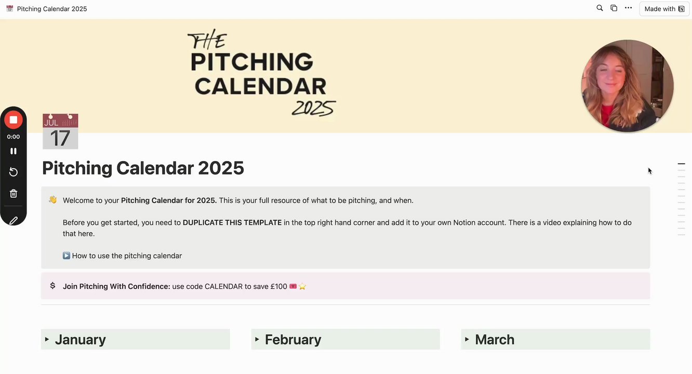Stop the screen recording
This screenshot has width=692, height=374.
coord(14,120)
